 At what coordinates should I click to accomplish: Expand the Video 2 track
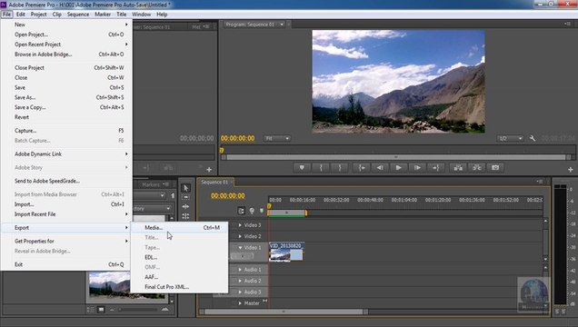pos(240,236)
